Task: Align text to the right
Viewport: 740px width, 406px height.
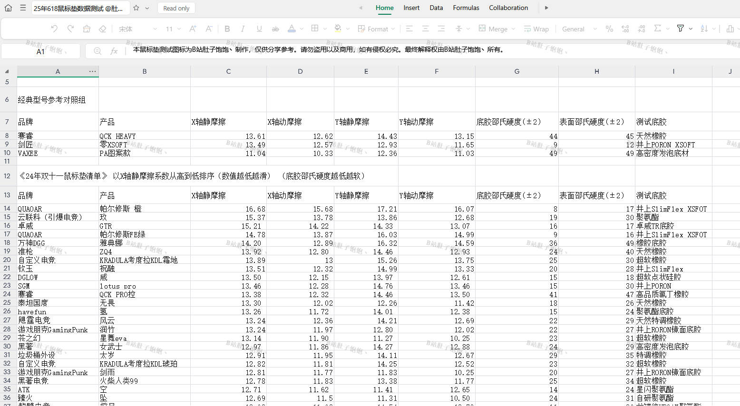Action: (441, 29)
